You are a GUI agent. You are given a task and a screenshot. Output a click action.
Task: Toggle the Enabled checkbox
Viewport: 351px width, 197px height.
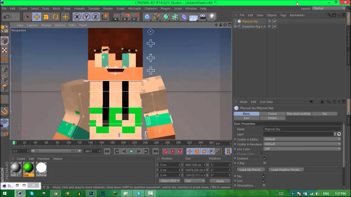click(x=265, y=158)
